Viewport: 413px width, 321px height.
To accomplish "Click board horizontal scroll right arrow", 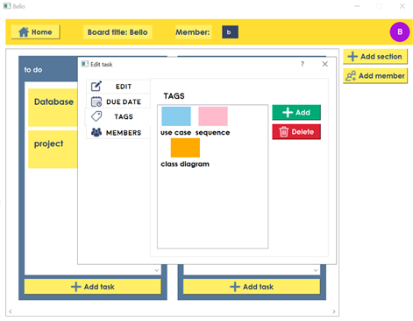I will click(334, 311).
